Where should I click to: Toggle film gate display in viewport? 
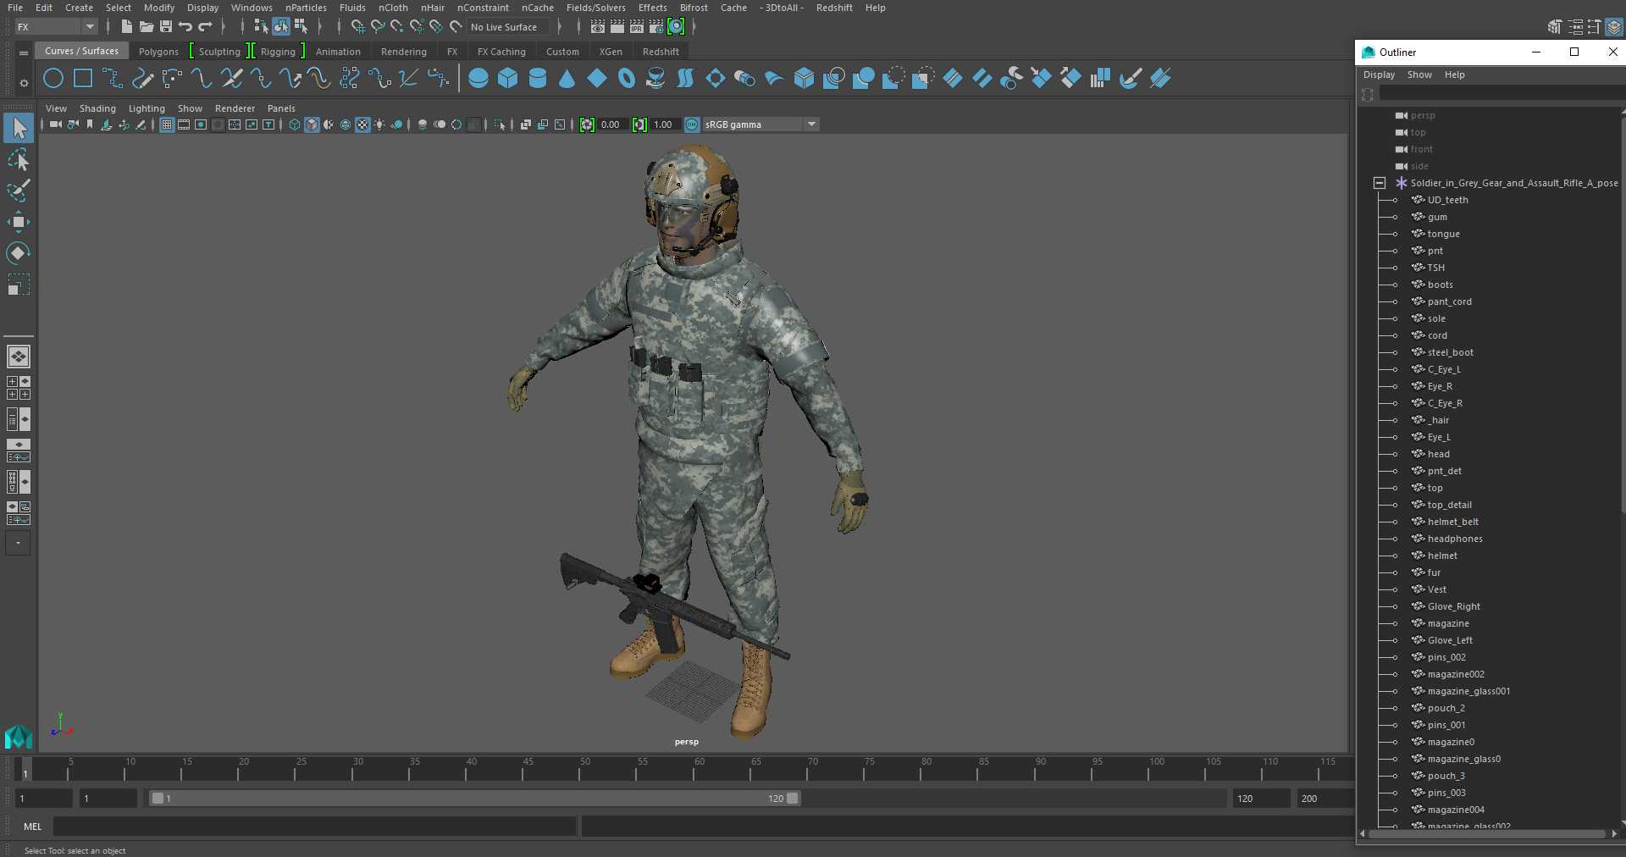tap(184, 124)
